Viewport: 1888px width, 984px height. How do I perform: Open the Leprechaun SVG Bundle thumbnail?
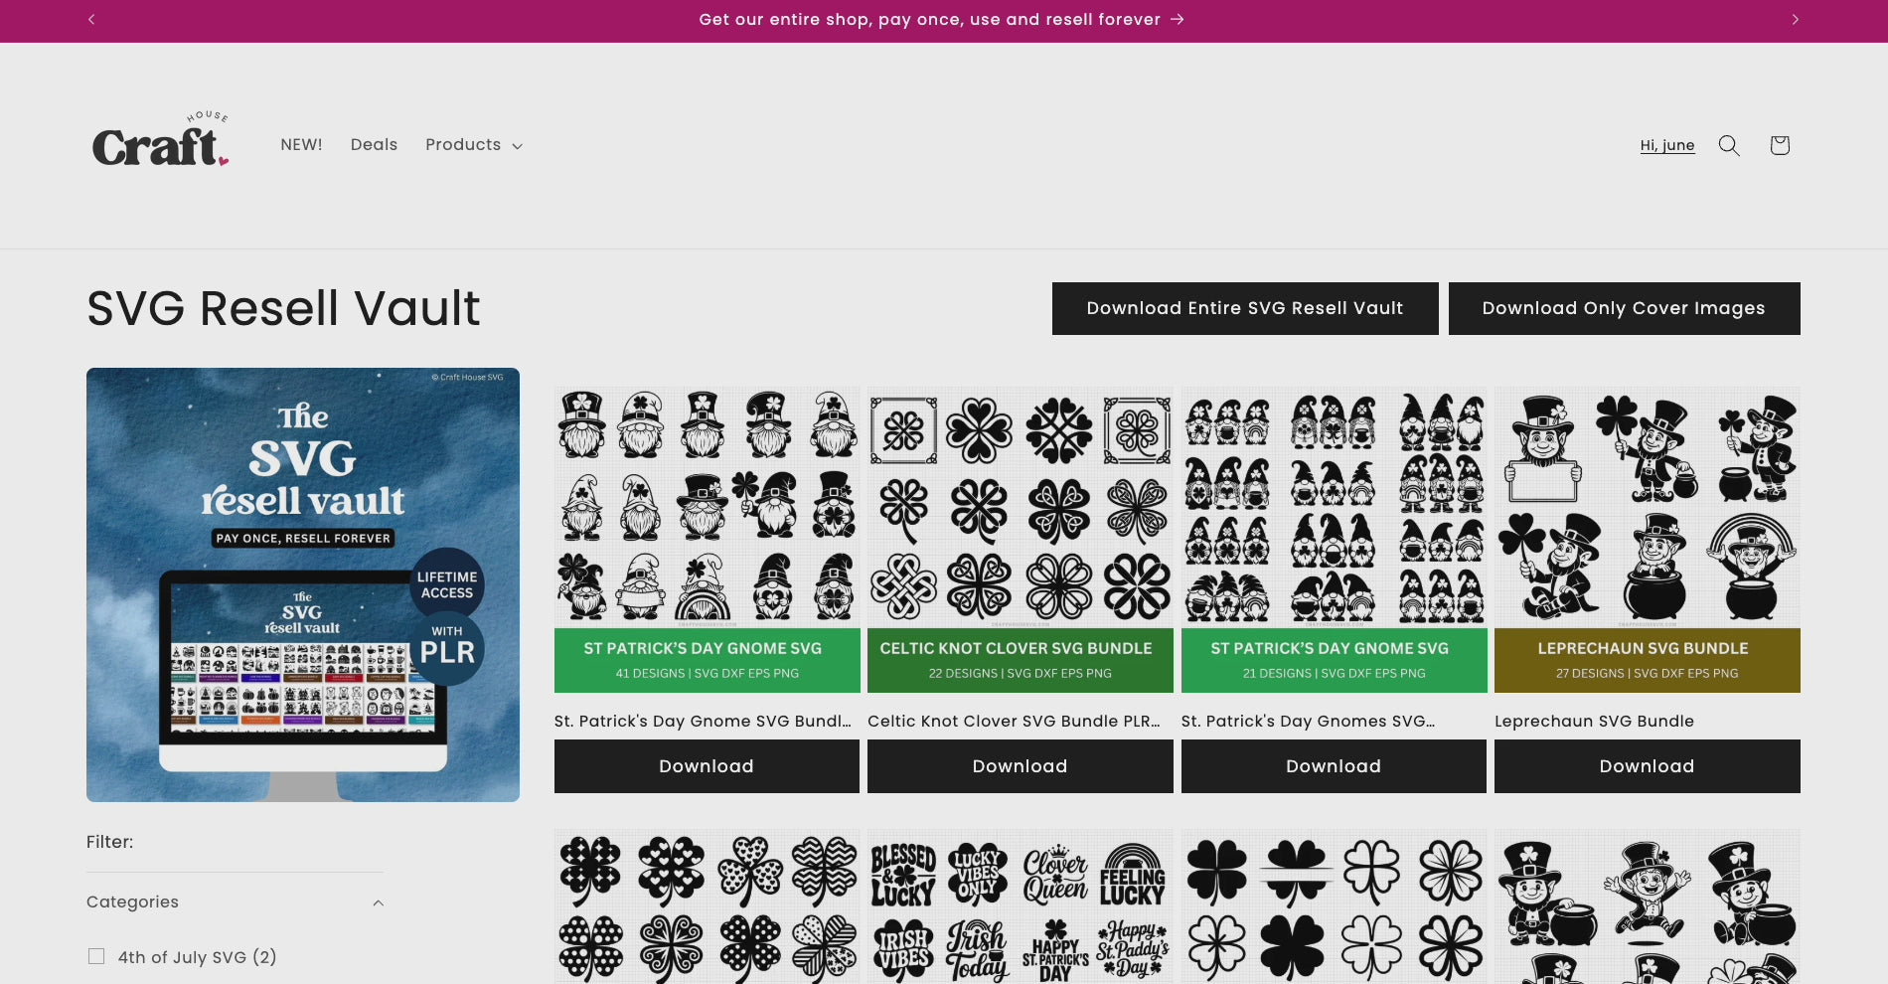[x=1647, y=540]
